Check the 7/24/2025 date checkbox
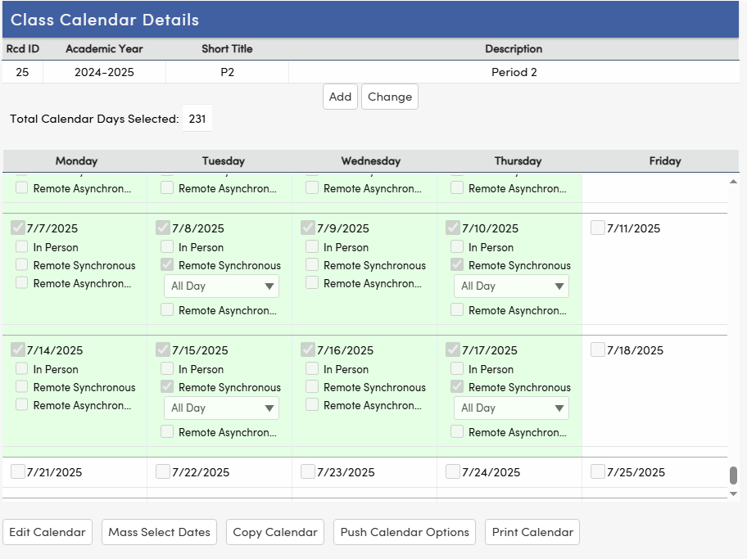 (x=453, y=471)
